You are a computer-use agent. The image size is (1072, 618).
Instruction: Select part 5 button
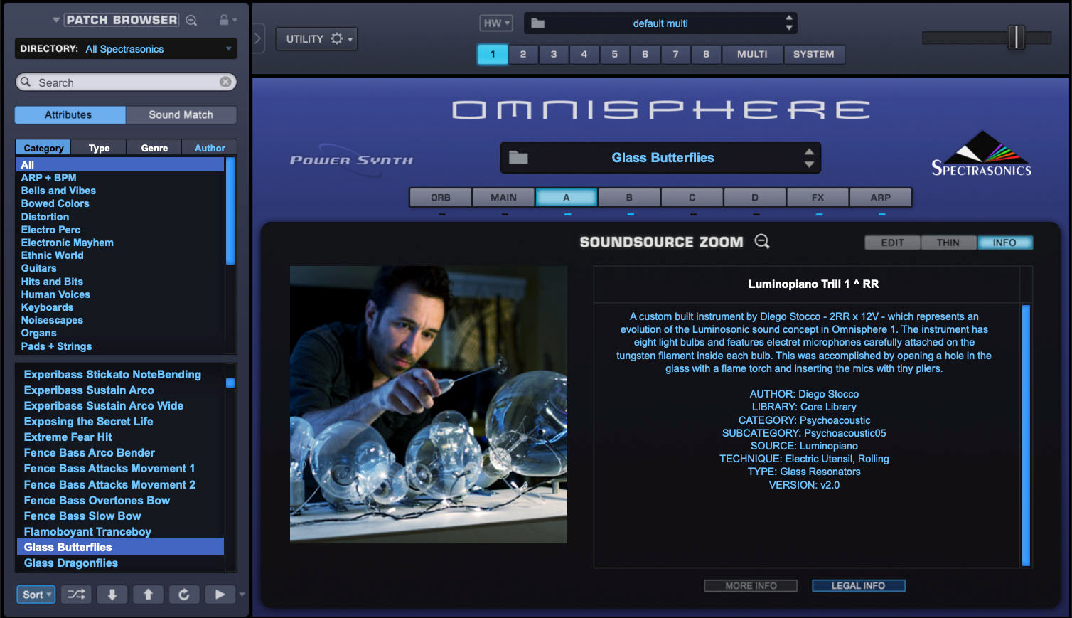pos(615,54)
